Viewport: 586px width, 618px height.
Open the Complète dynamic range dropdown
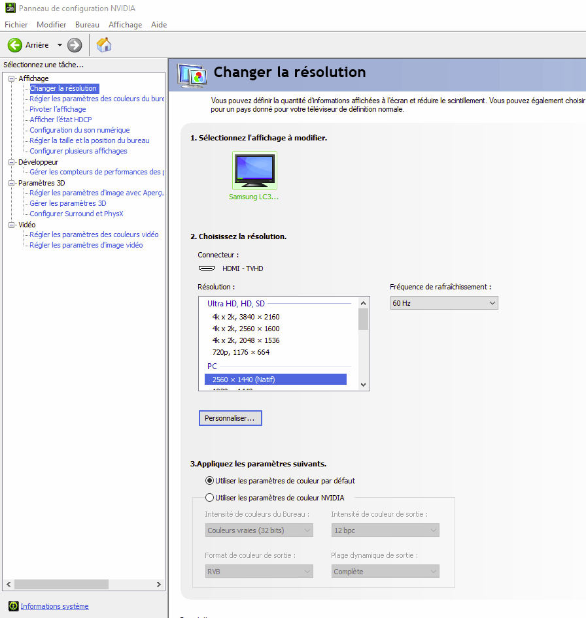385,572
